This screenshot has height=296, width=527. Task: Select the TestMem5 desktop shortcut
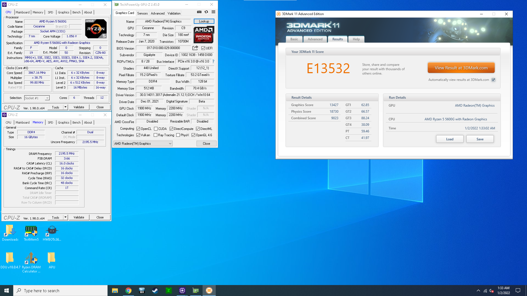(x=31, y=233)
